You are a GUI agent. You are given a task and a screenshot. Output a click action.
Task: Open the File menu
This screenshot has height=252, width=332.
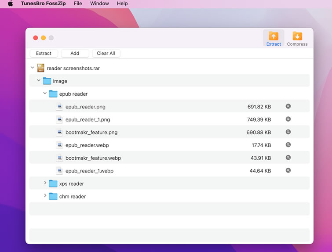(x=78, y=4)
